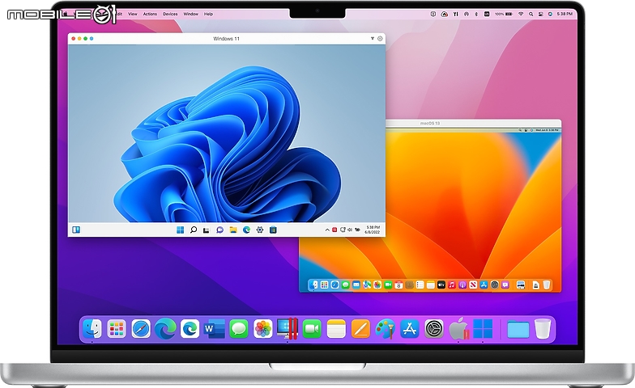Screen dimensions: 635x388
Task: Click the Parallels icon in the Windows tray
Action: click(335, 230)
